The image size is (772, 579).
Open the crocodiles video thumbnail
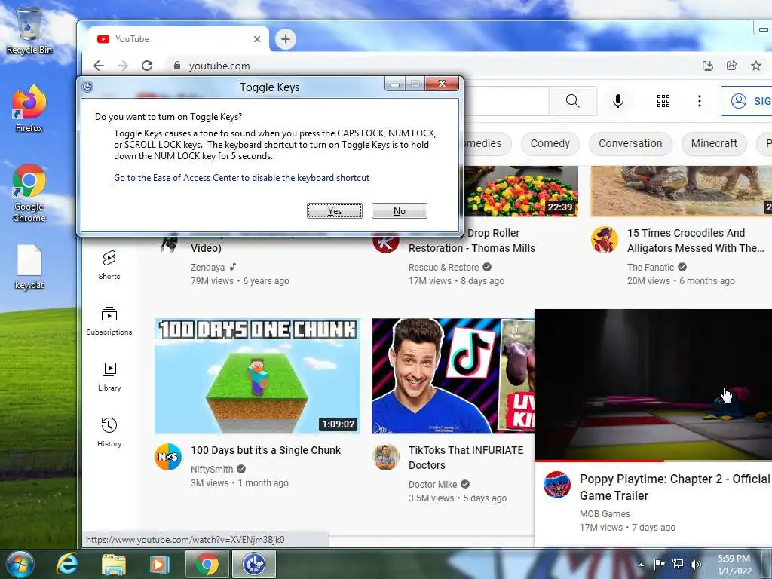681,191
